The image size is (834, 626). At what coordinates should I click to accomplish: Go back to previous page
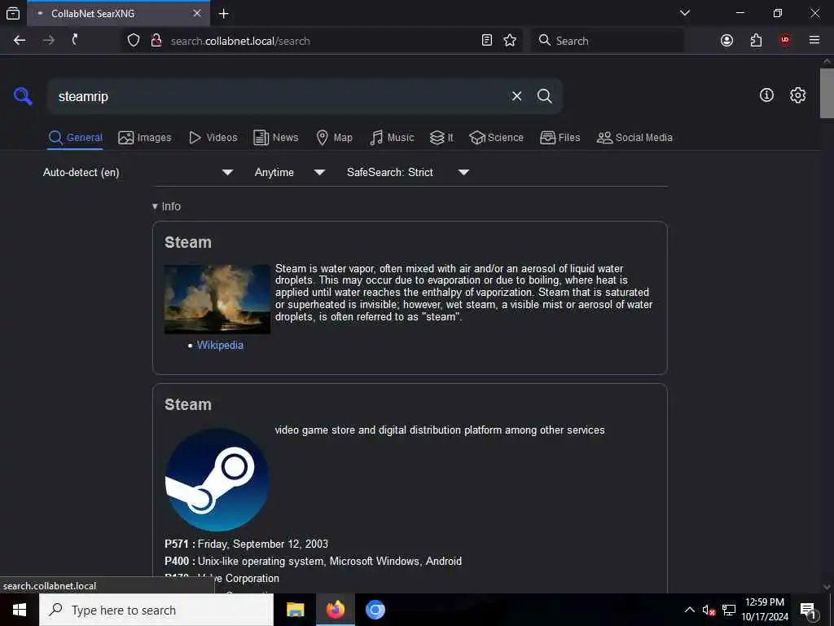click(x=20, y=41)
